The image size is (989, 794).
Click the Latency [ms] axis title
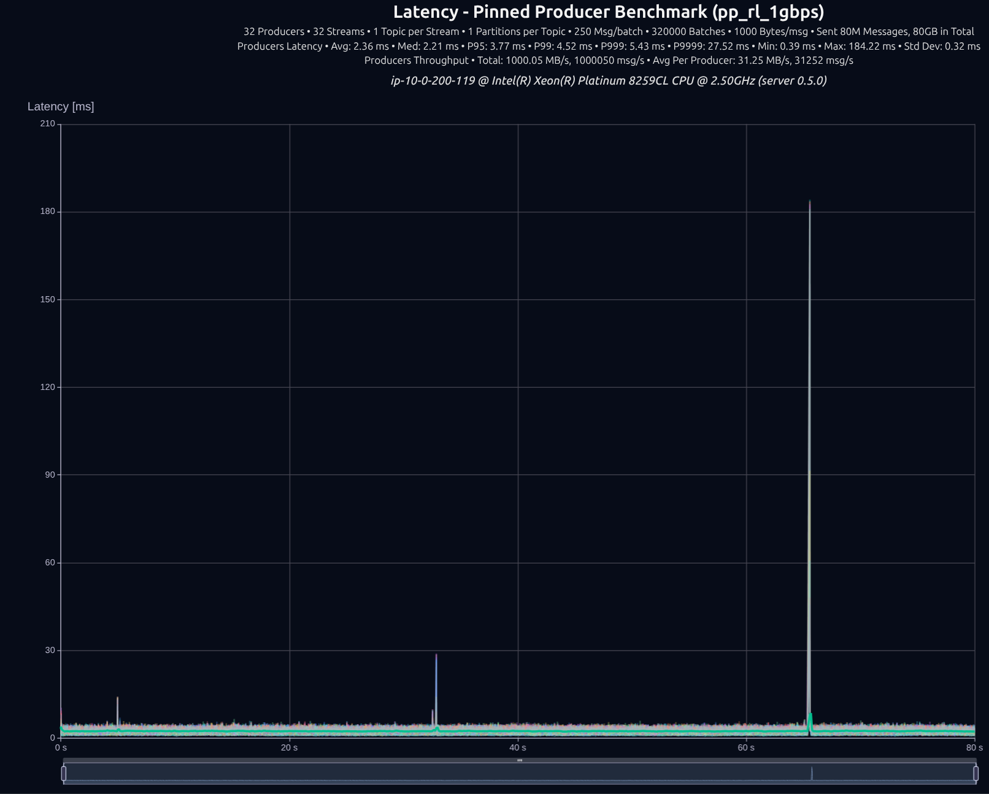coord(61,107)
